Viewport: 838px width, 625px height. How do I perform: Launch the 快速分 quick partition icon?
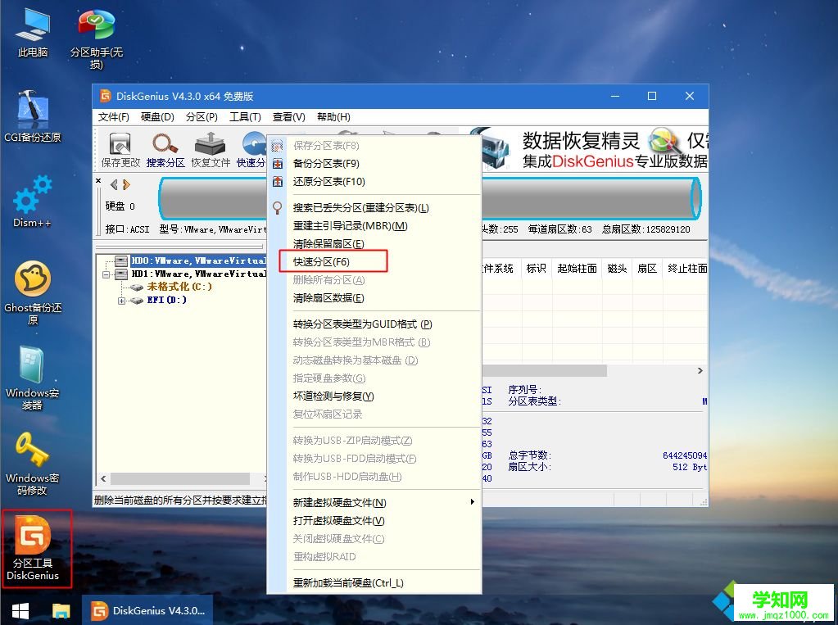click(x=252, y=152)
